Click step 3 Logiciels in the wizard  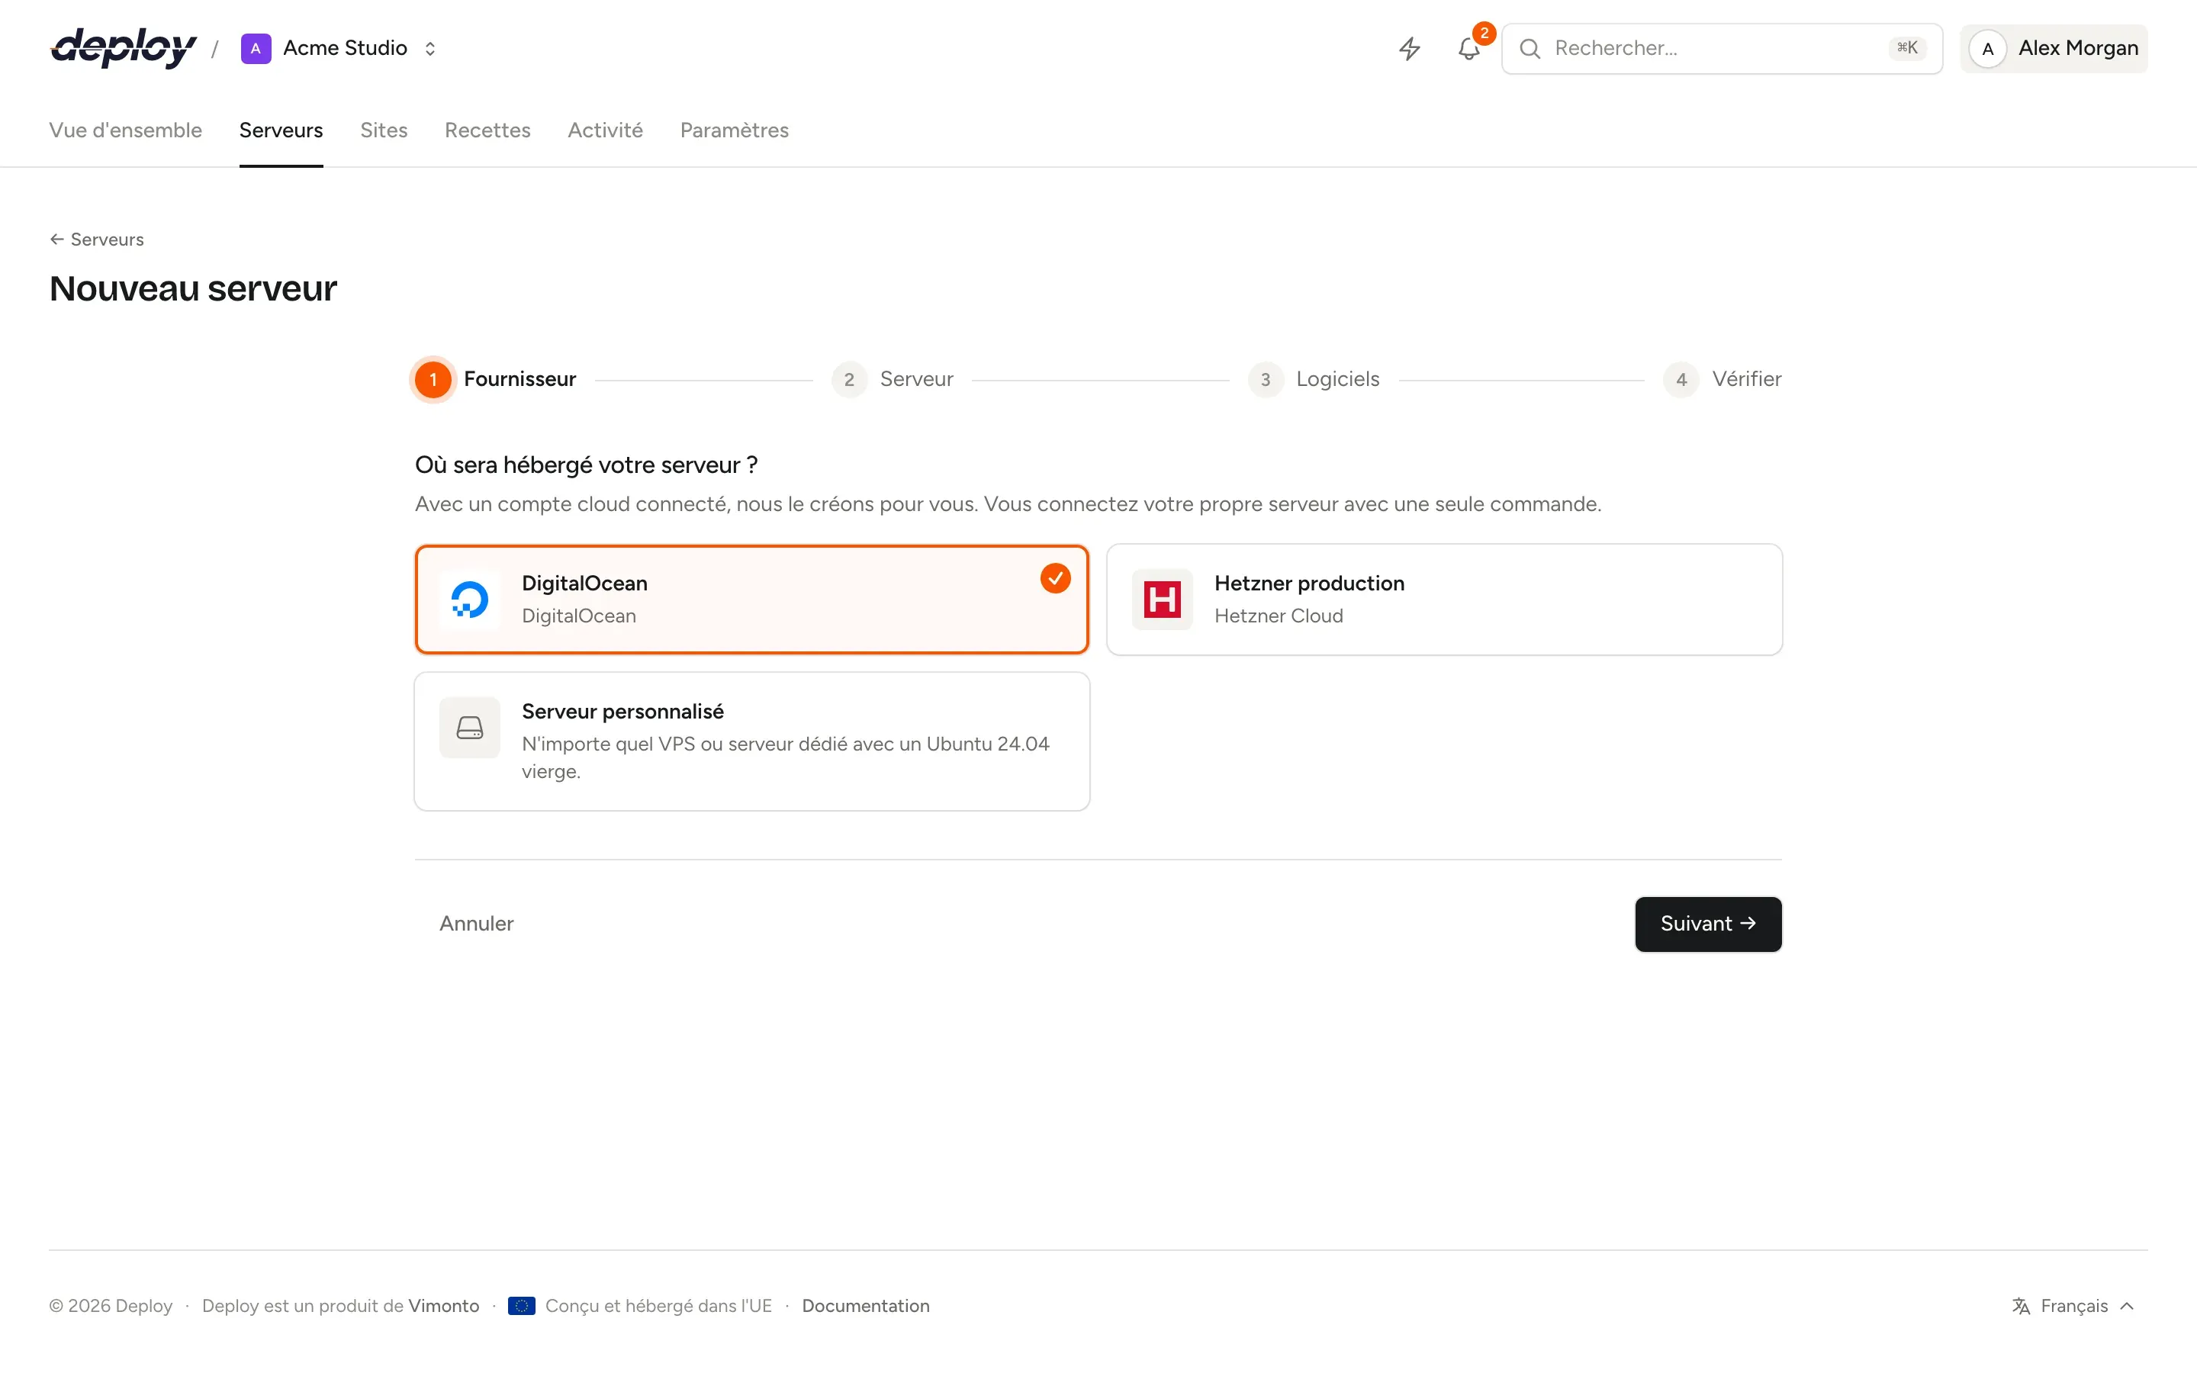click(x=1314, y=380)
